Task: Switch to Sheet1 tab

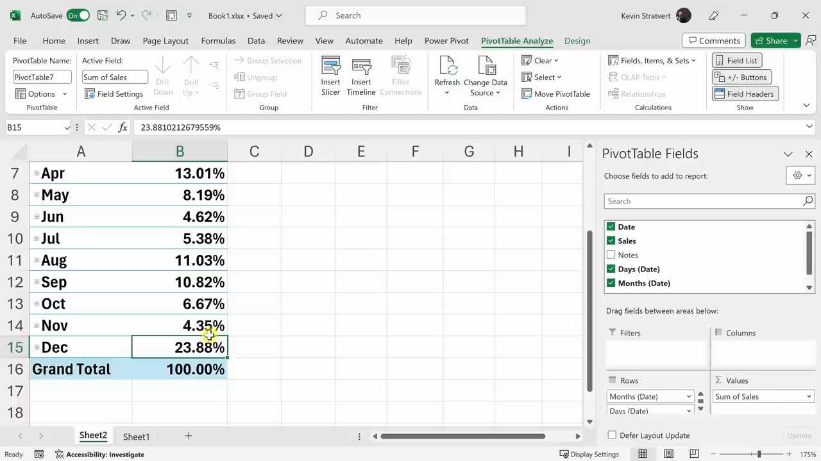Action: [x=136, y=436]
